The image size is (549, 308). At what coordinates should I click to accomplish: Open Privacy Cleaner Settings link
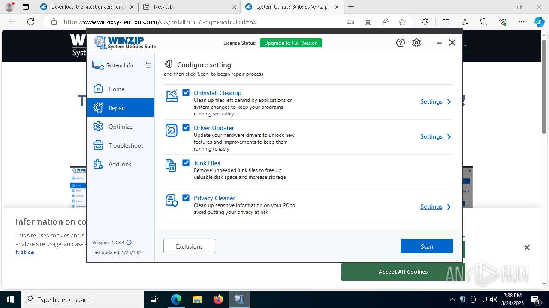(x=431, y=207)
